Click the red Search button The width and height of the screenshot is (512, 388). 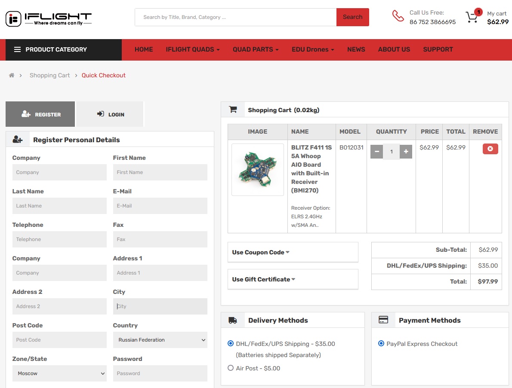point(353,17)
